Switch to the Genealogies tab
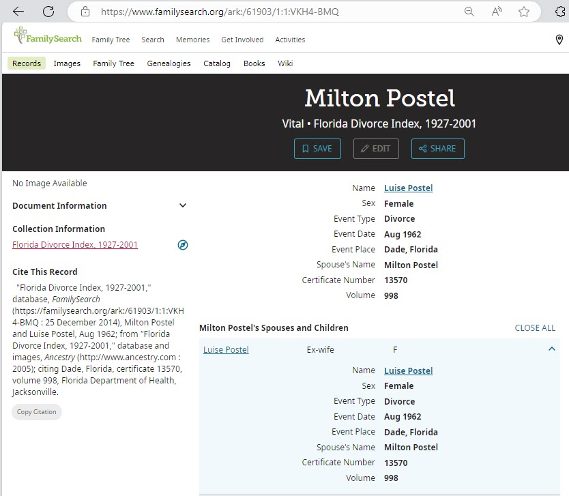569x496 pixels. coord(169,63)
